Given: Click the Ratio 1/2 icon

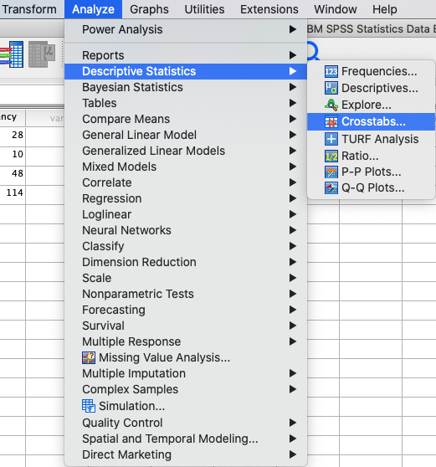Looking at the screenshot, I should [331, 156].
